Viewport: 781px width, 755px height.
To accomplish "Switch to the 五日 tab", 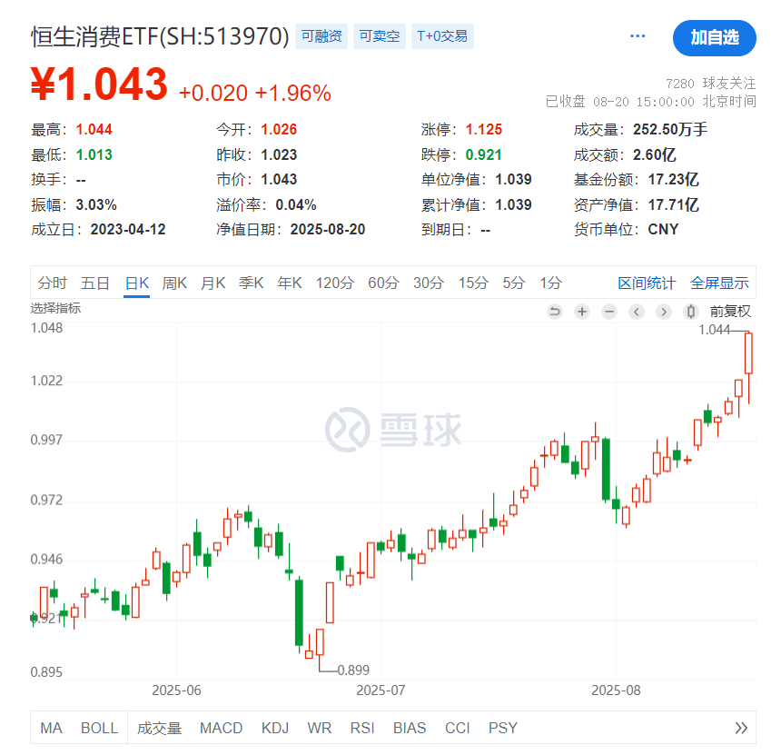I will coord(95,283).
